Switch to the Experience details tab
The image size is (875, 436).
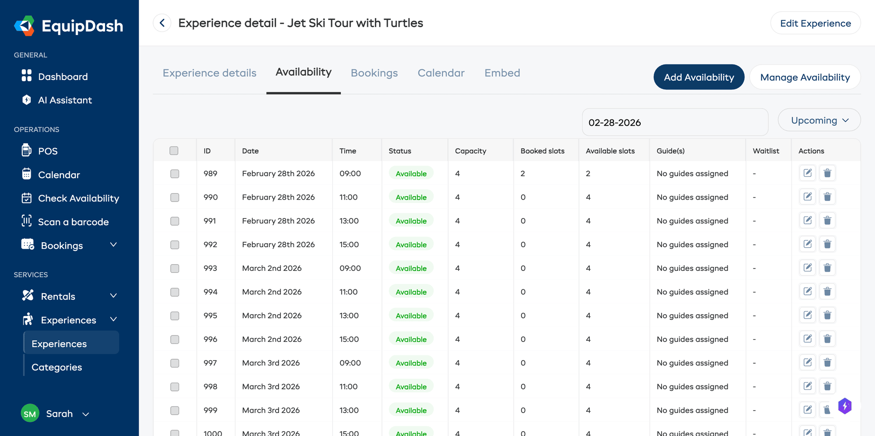click(x=210, y=73)
